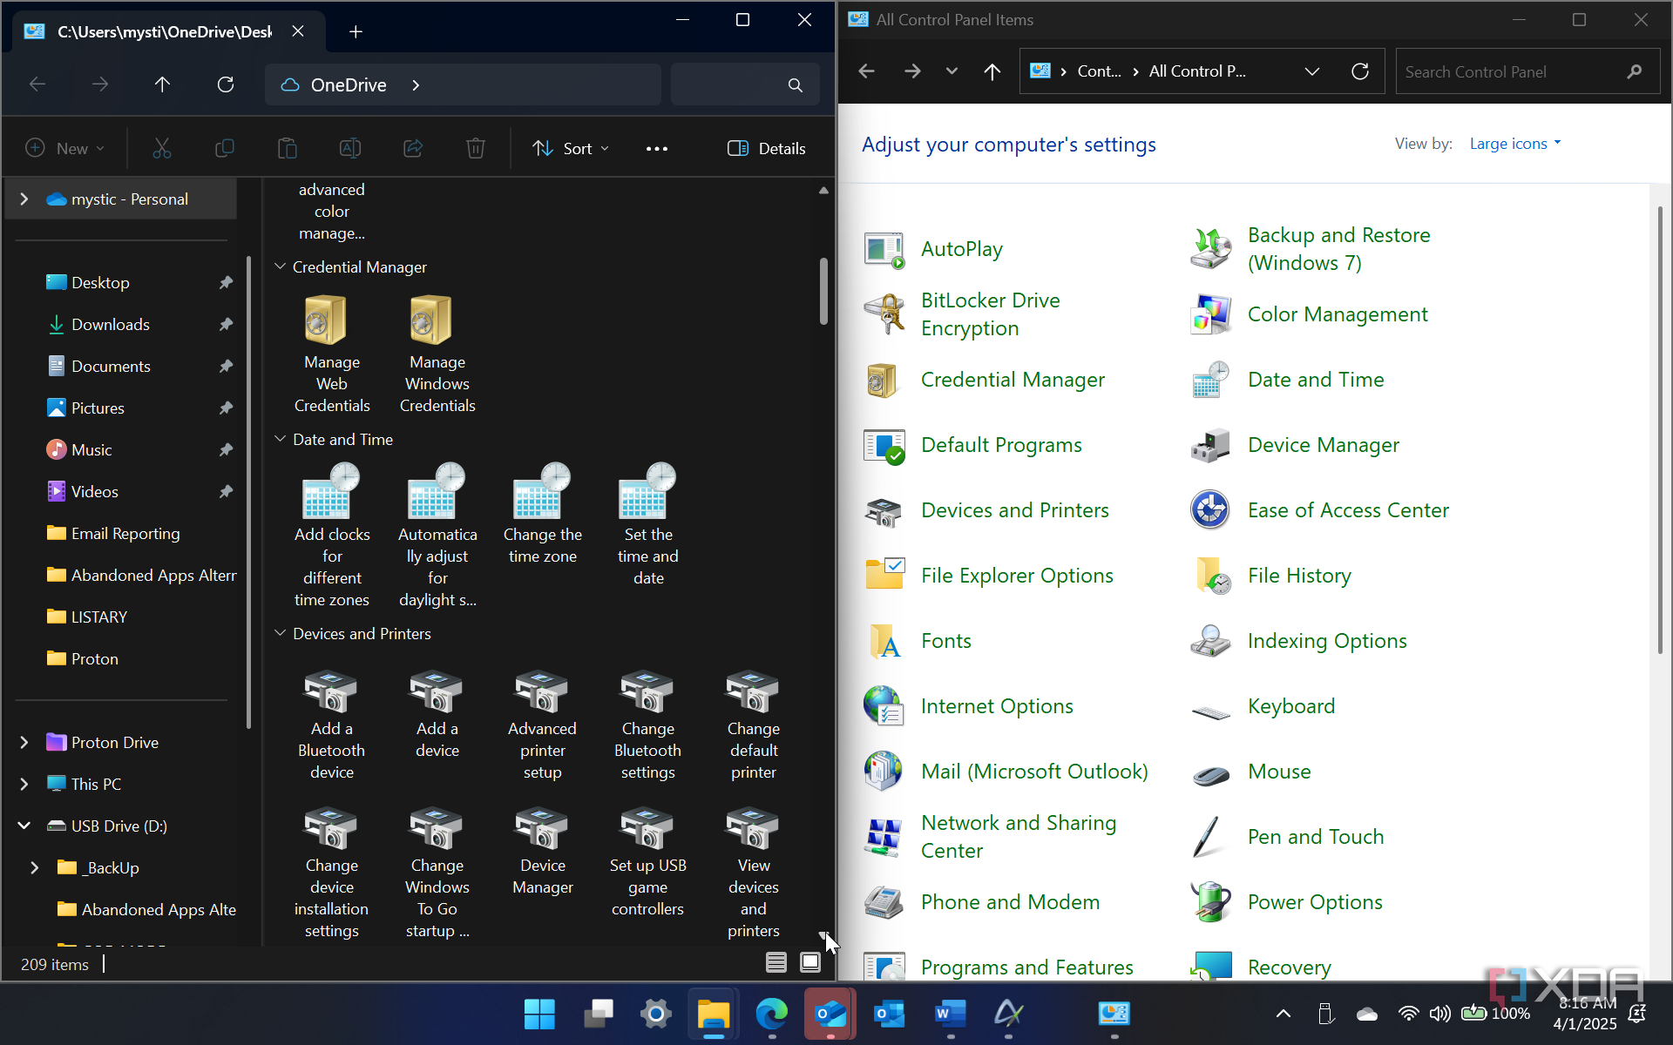1673x1045 pixels.
Task: Click the Share icon in File Explorer toolbar
Action: (x=413, y=148)
